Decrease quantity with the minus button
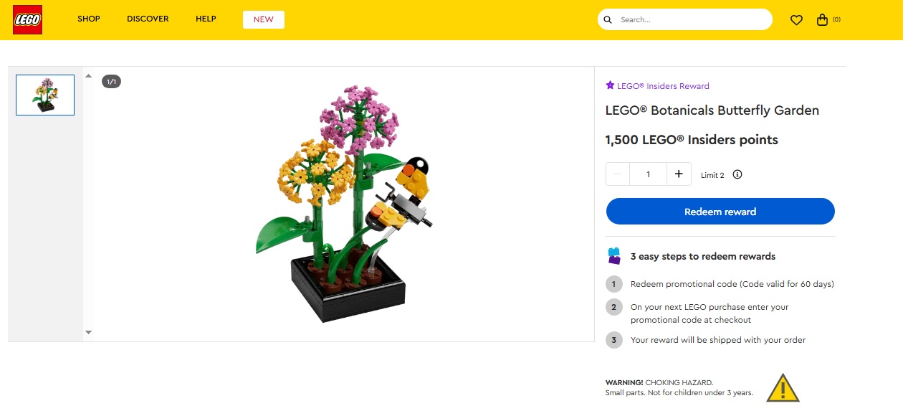This screenshot has height=416, width=903. (x=617, y=174)
